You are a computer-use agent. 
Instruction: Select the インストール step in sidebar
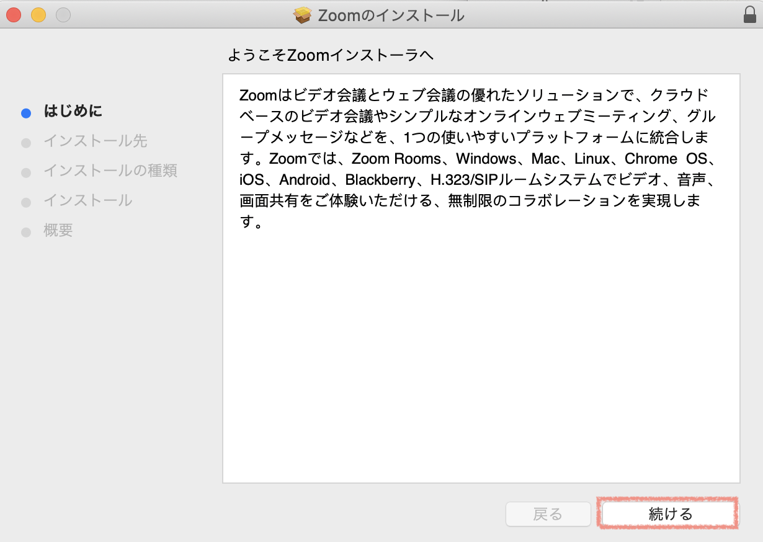[88, 200]
